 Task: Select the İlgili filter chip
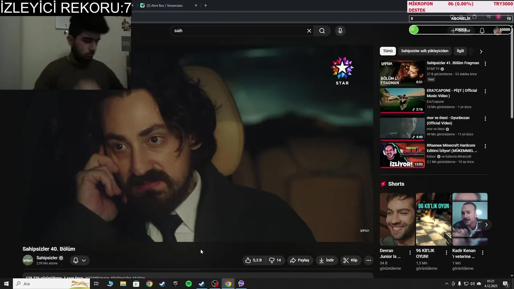(460, 51)
